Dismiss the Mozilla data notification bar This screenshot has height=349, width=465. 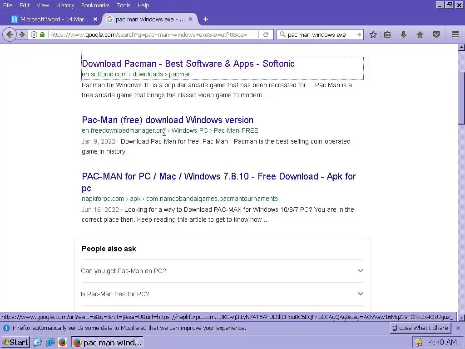coord(458,328)
